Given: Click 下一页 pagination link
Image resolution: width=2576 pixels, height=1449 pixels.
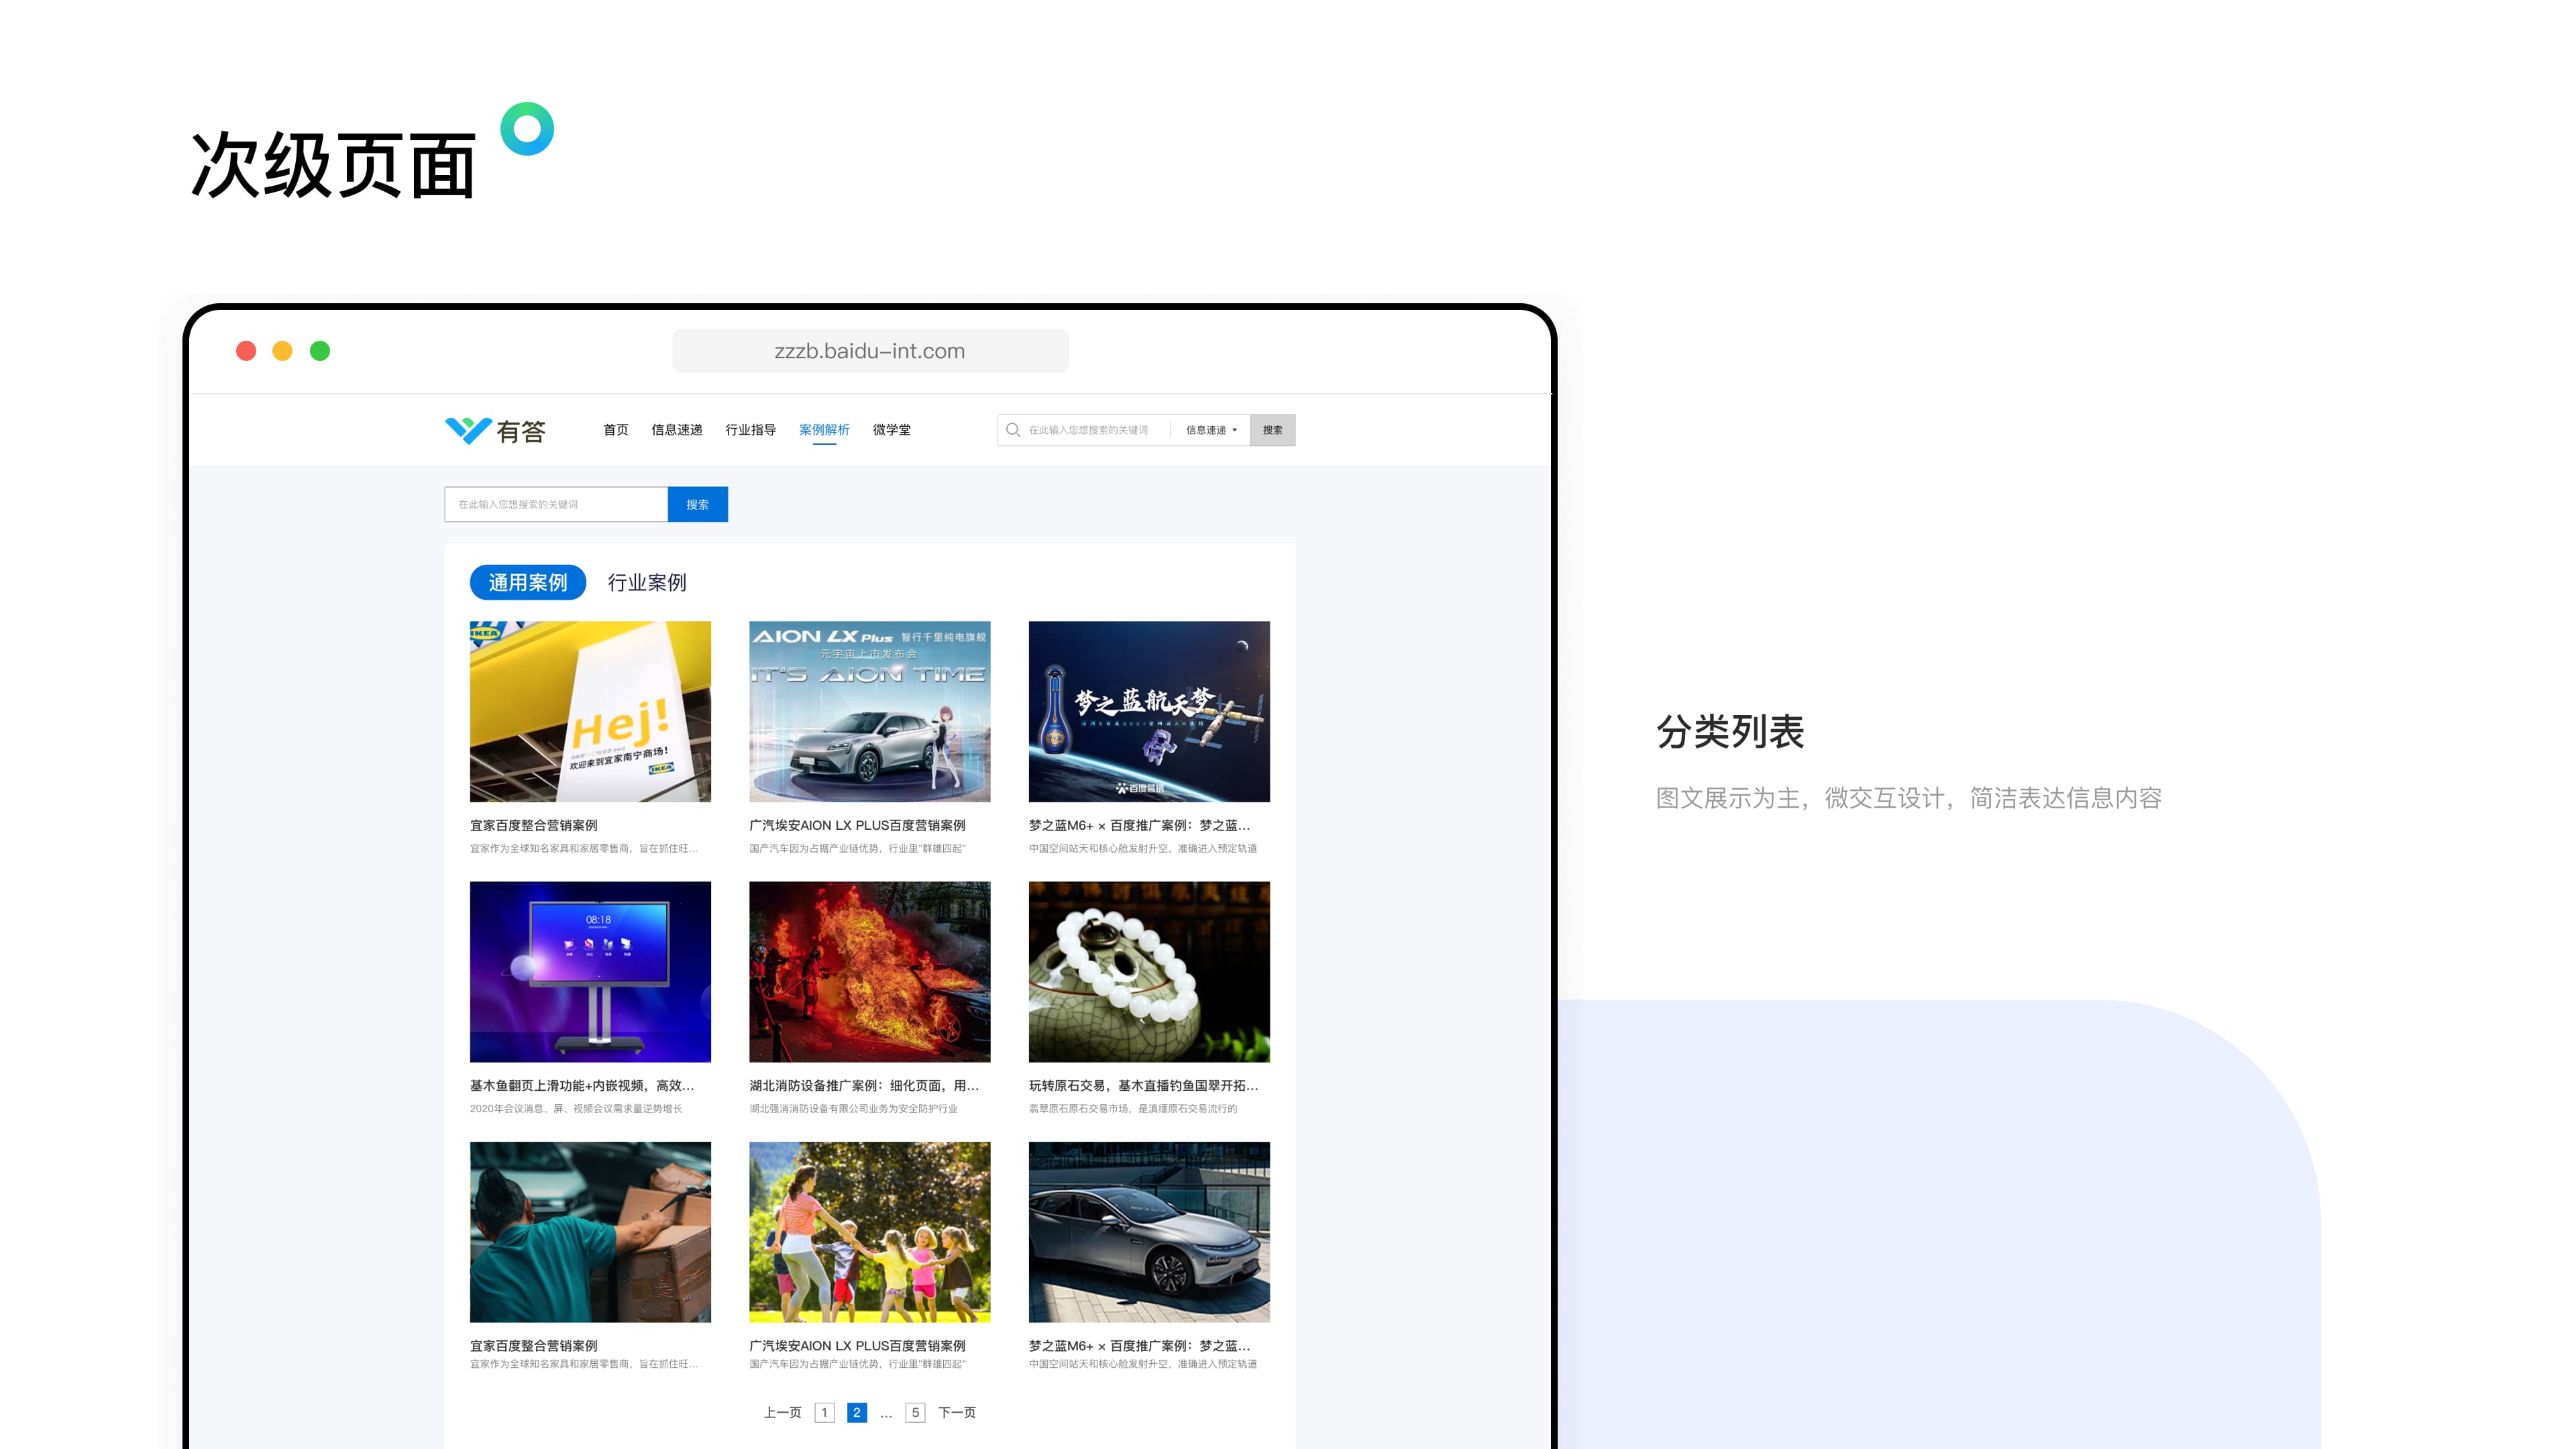Looking at the screenshot, I should tap(957, 1412).
